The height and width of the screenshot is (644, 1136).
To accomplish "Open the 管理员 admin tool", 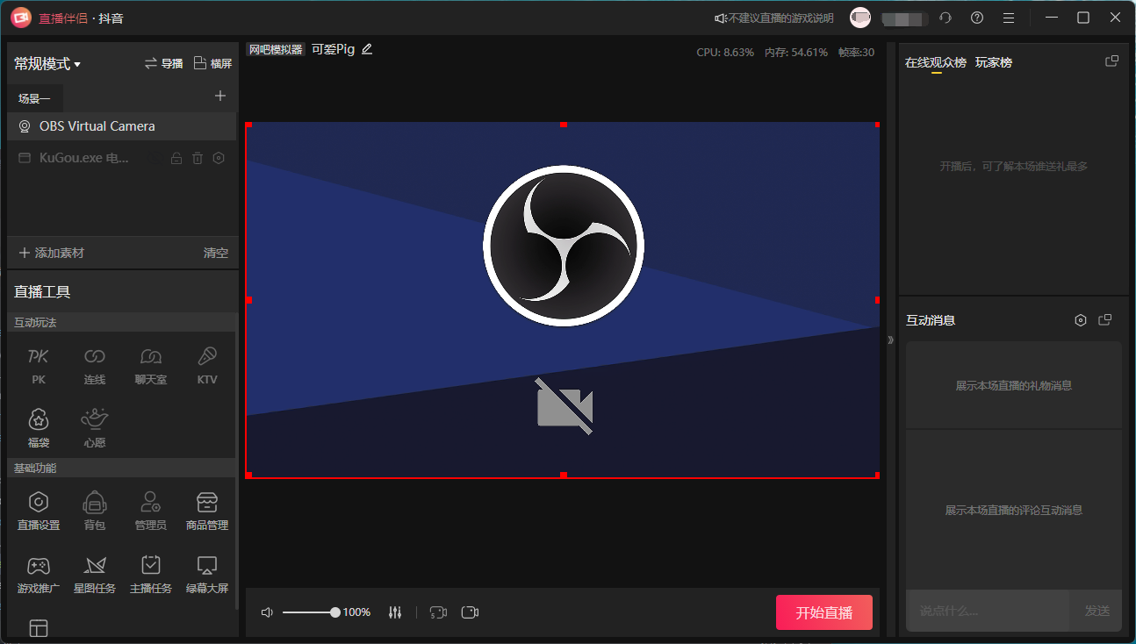I will (x=150, y=512).
